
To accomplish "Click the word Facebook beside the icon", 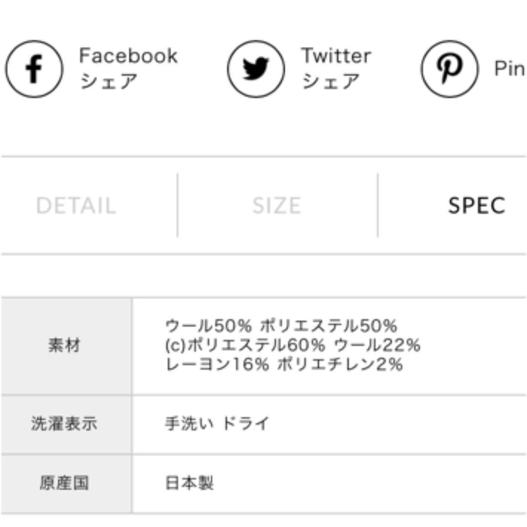I will 128,56.
